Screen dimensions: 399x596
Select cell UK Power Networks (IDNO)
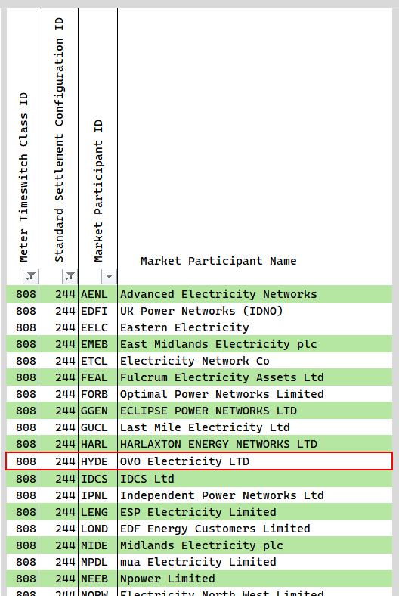(x=255, y=311)
